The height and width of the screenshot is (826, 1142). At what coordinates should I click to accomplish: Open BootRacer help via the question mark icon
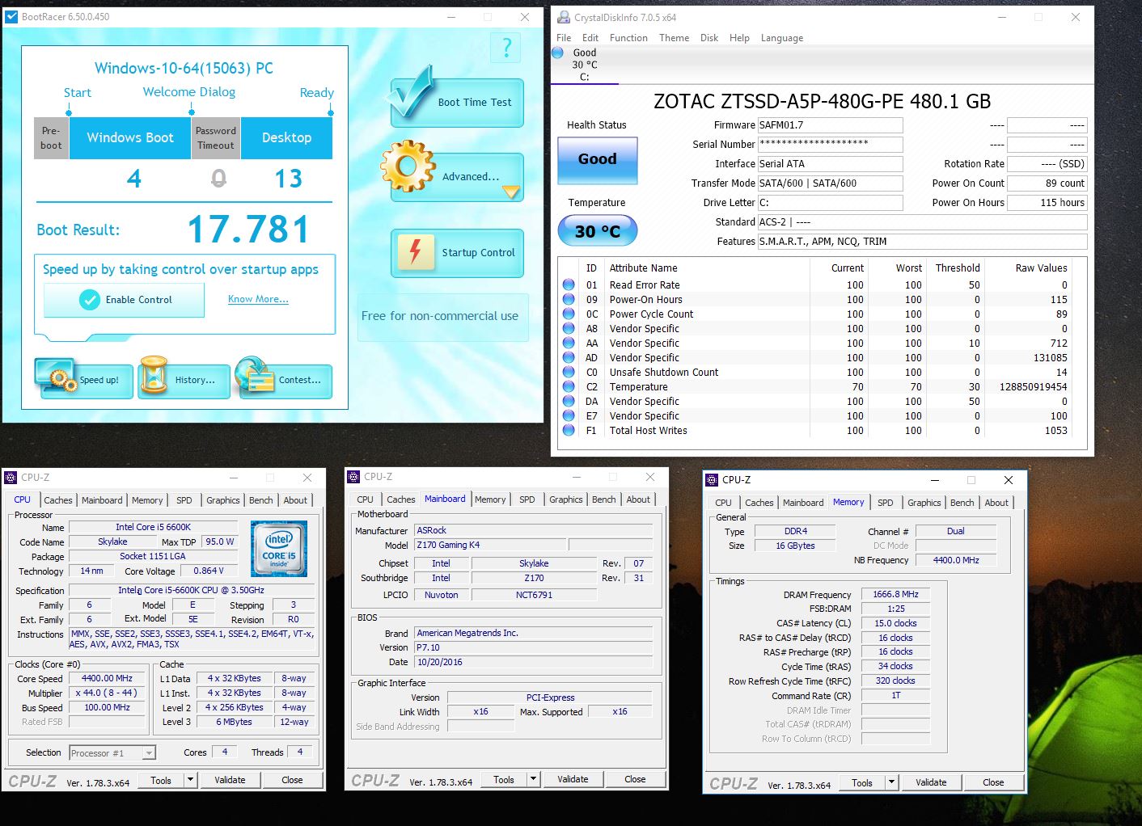tap(507, 48)
